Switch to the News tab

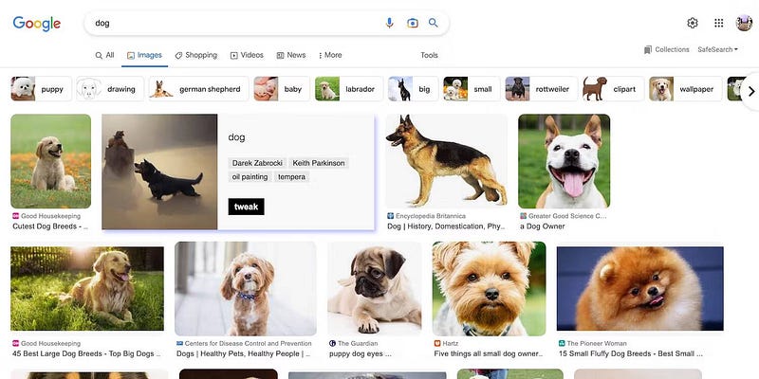(291, 55)
